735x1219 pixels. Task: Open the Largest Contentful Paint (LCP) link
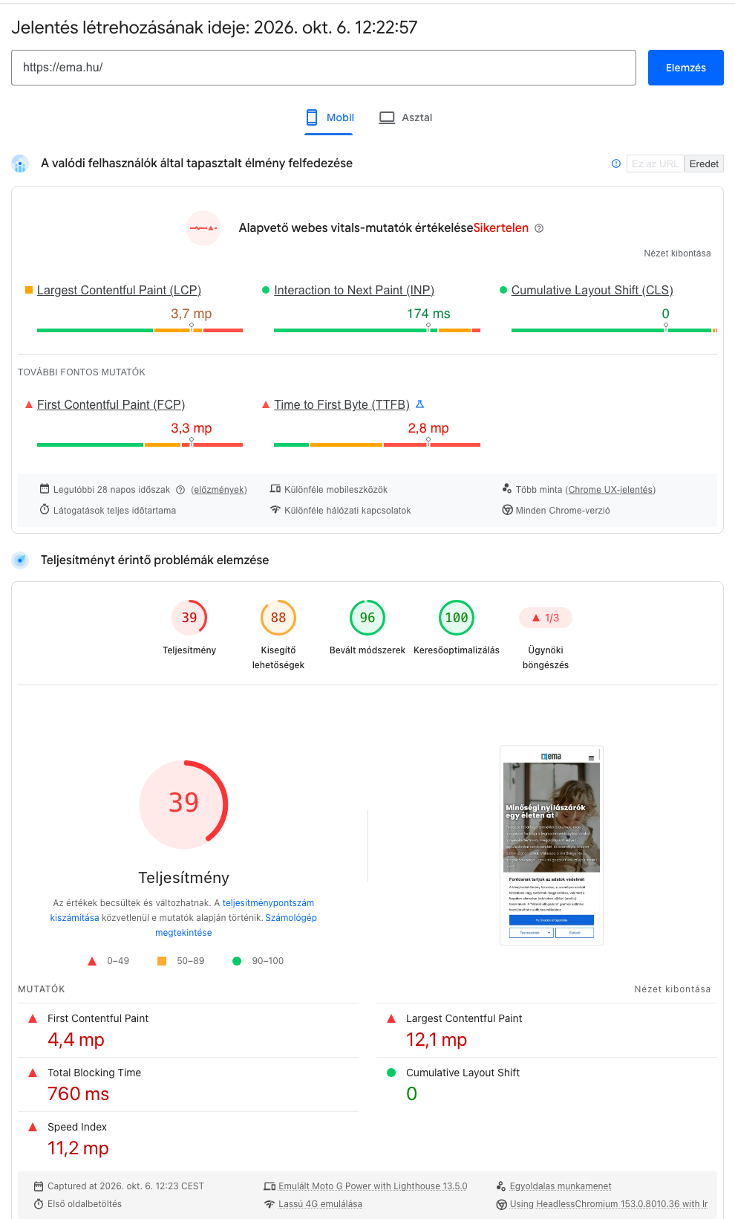(119, 290)
